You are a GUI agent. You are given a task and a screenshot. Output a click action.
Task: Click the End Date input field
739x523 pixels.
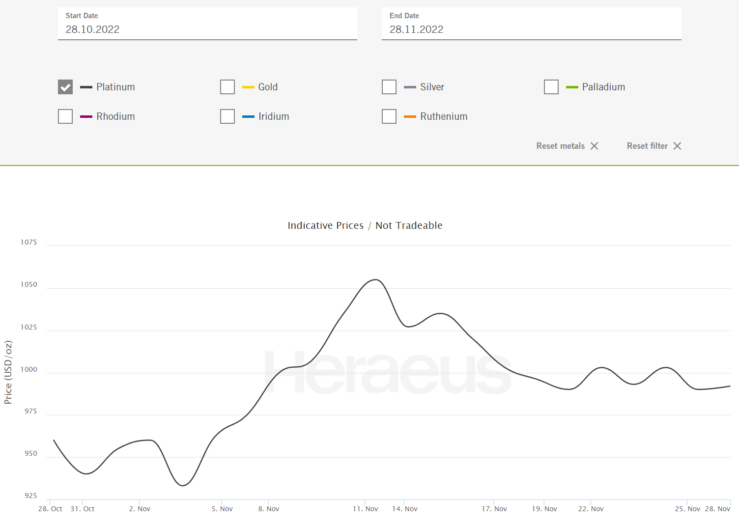tap(532, 24)
